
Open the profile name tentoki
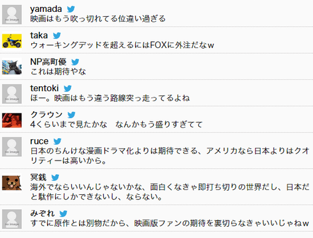[x=44, y=88]
